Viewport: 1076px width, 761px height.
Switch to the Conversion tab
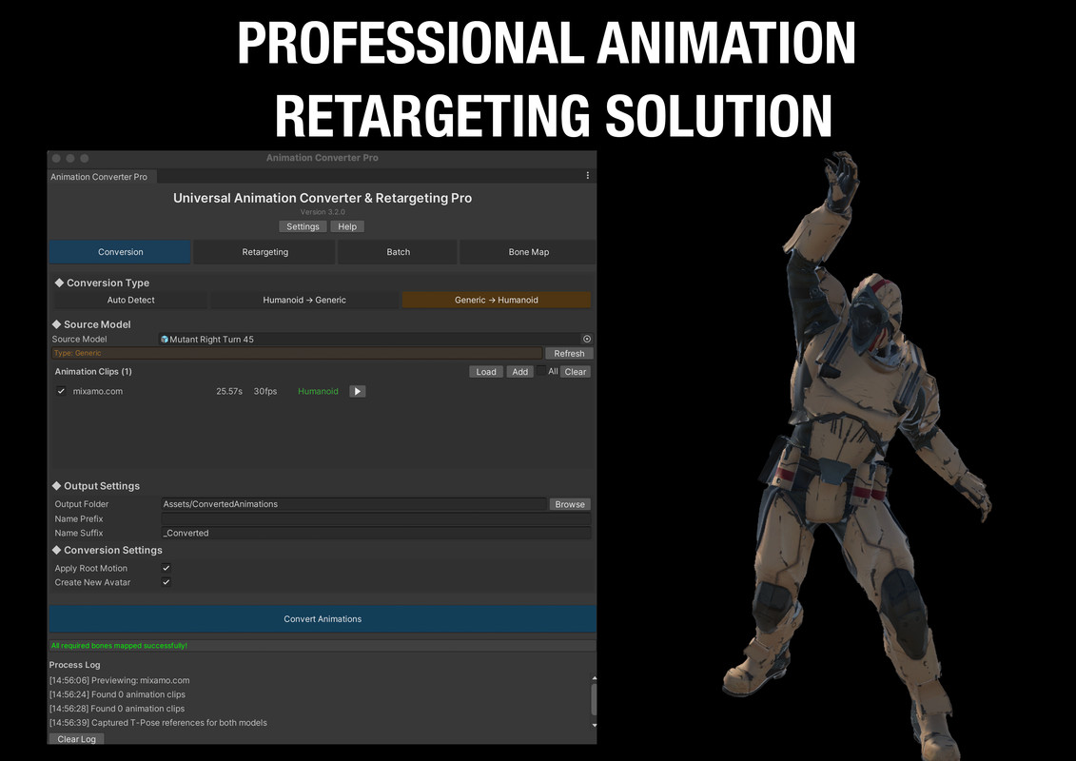point(120,252)
